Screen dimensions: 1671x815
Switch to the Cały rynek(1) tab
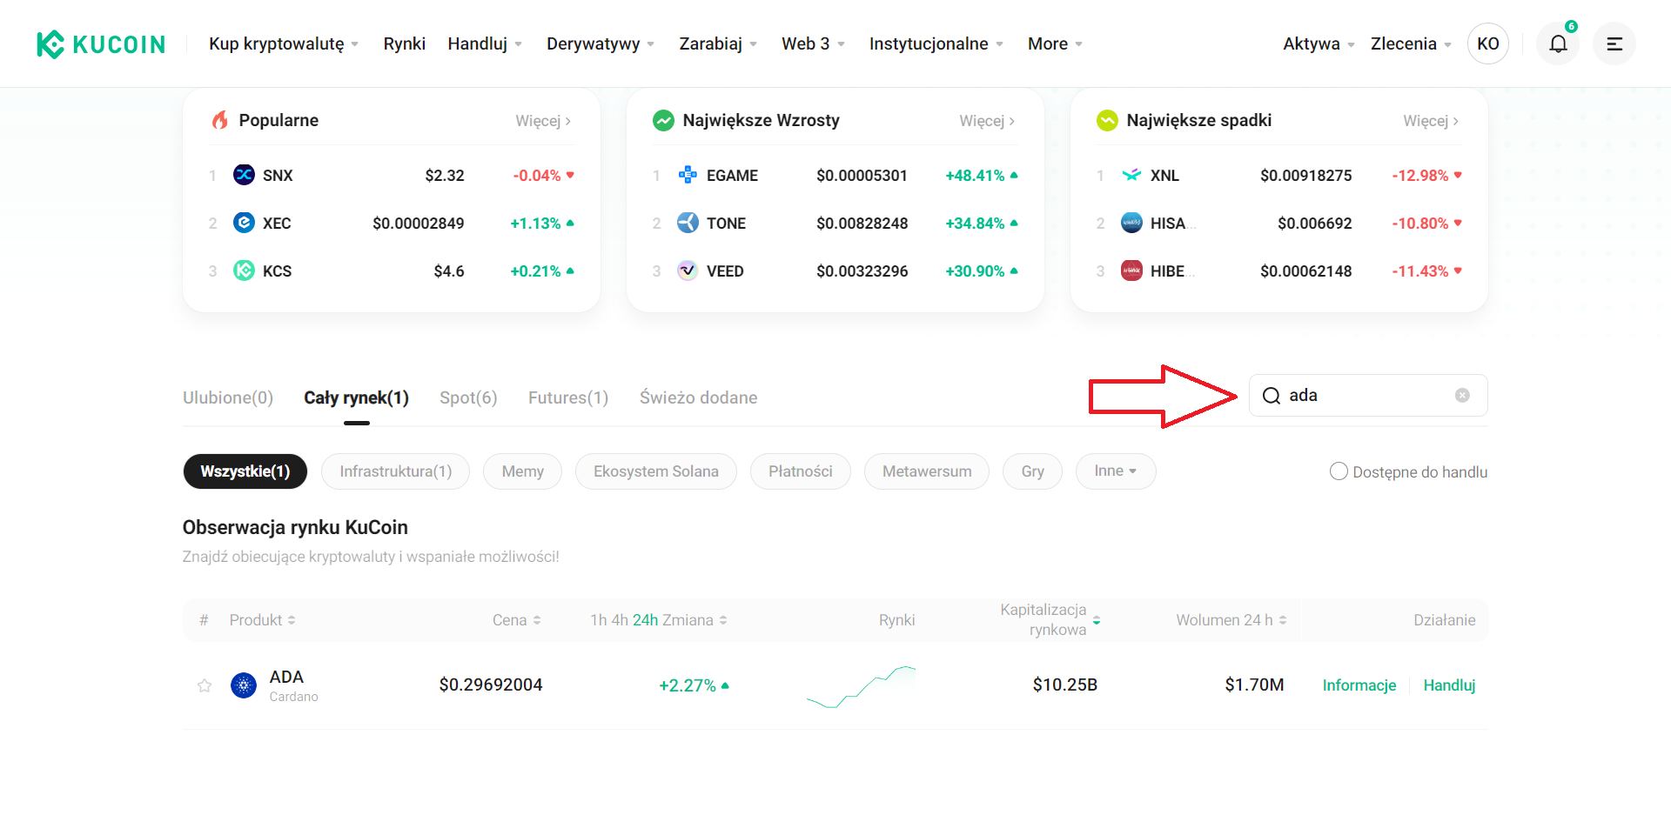pos(356,397)
